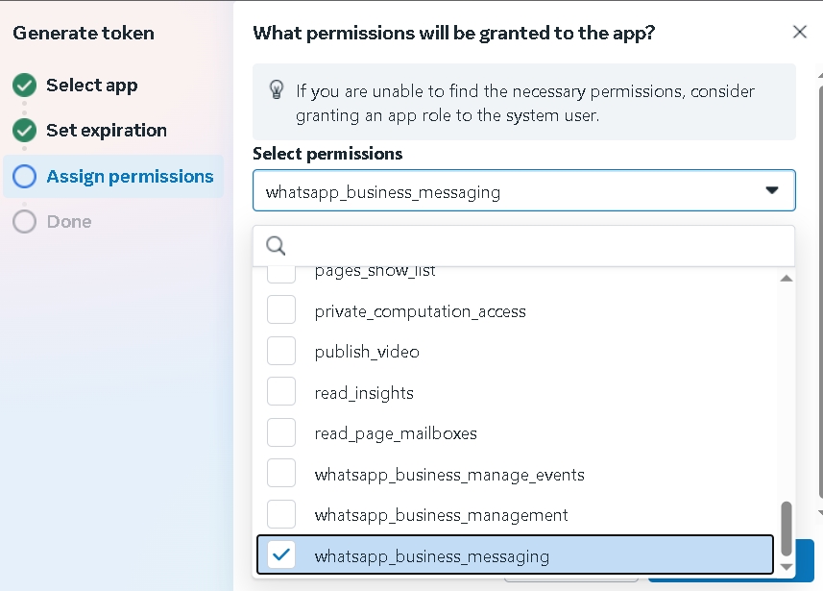Select whatsapp_business_manage_events option
The height and width of the screenshot is (591, 823).
coord(448,474)
